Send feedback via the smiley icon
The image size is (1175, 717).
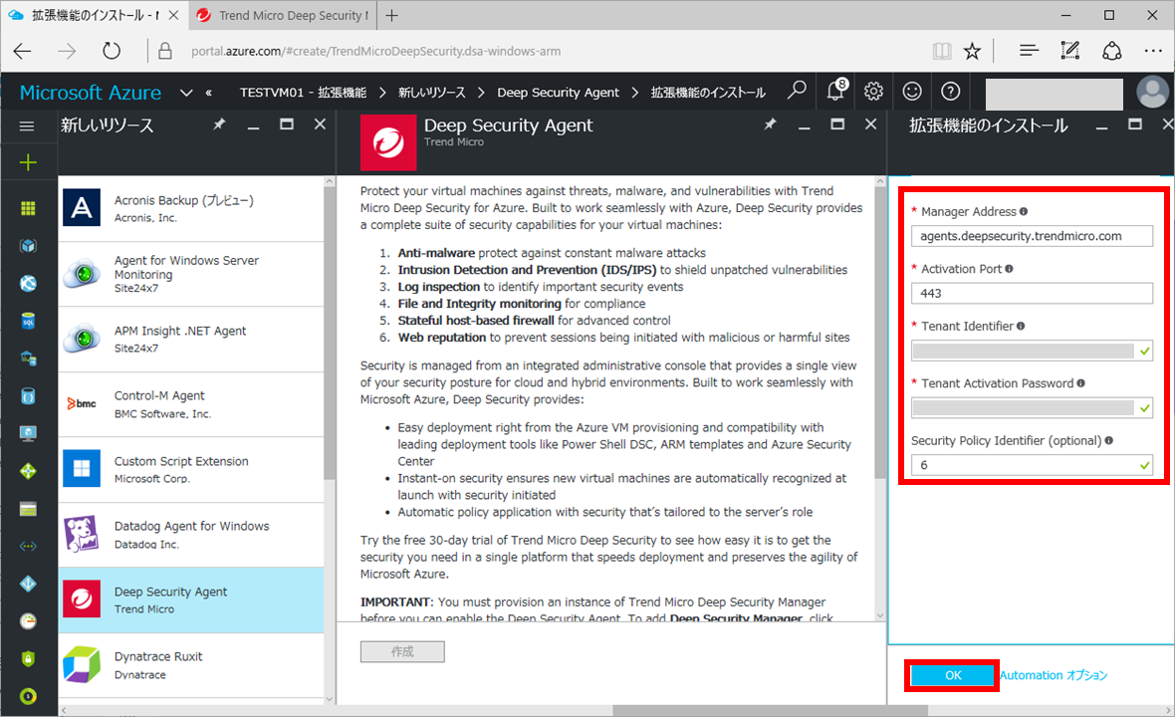pyautogui.click(x=911, y=91)
